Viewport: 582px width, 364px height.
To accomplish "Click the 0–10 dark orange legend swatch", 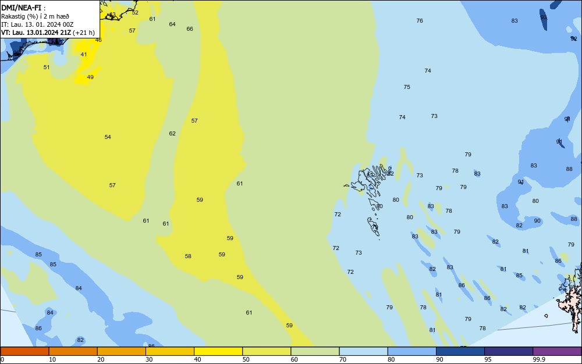I will pyautogui.click(x=24, y=351).
